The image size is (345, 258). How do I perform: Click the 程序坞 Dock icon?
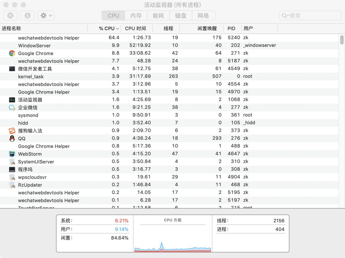[12, 169]
